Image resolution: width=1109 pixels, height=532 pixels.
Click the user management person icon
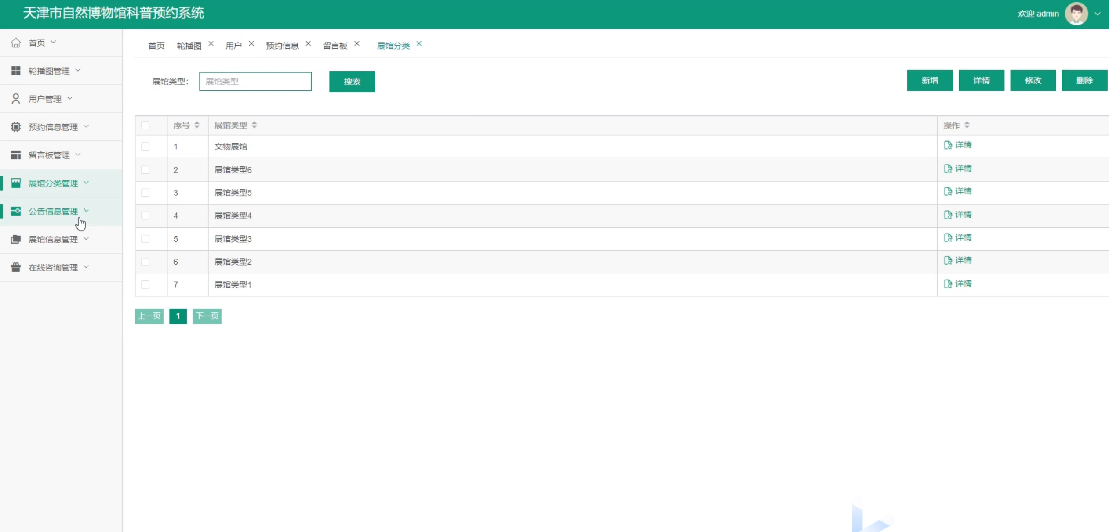[16, 99]
